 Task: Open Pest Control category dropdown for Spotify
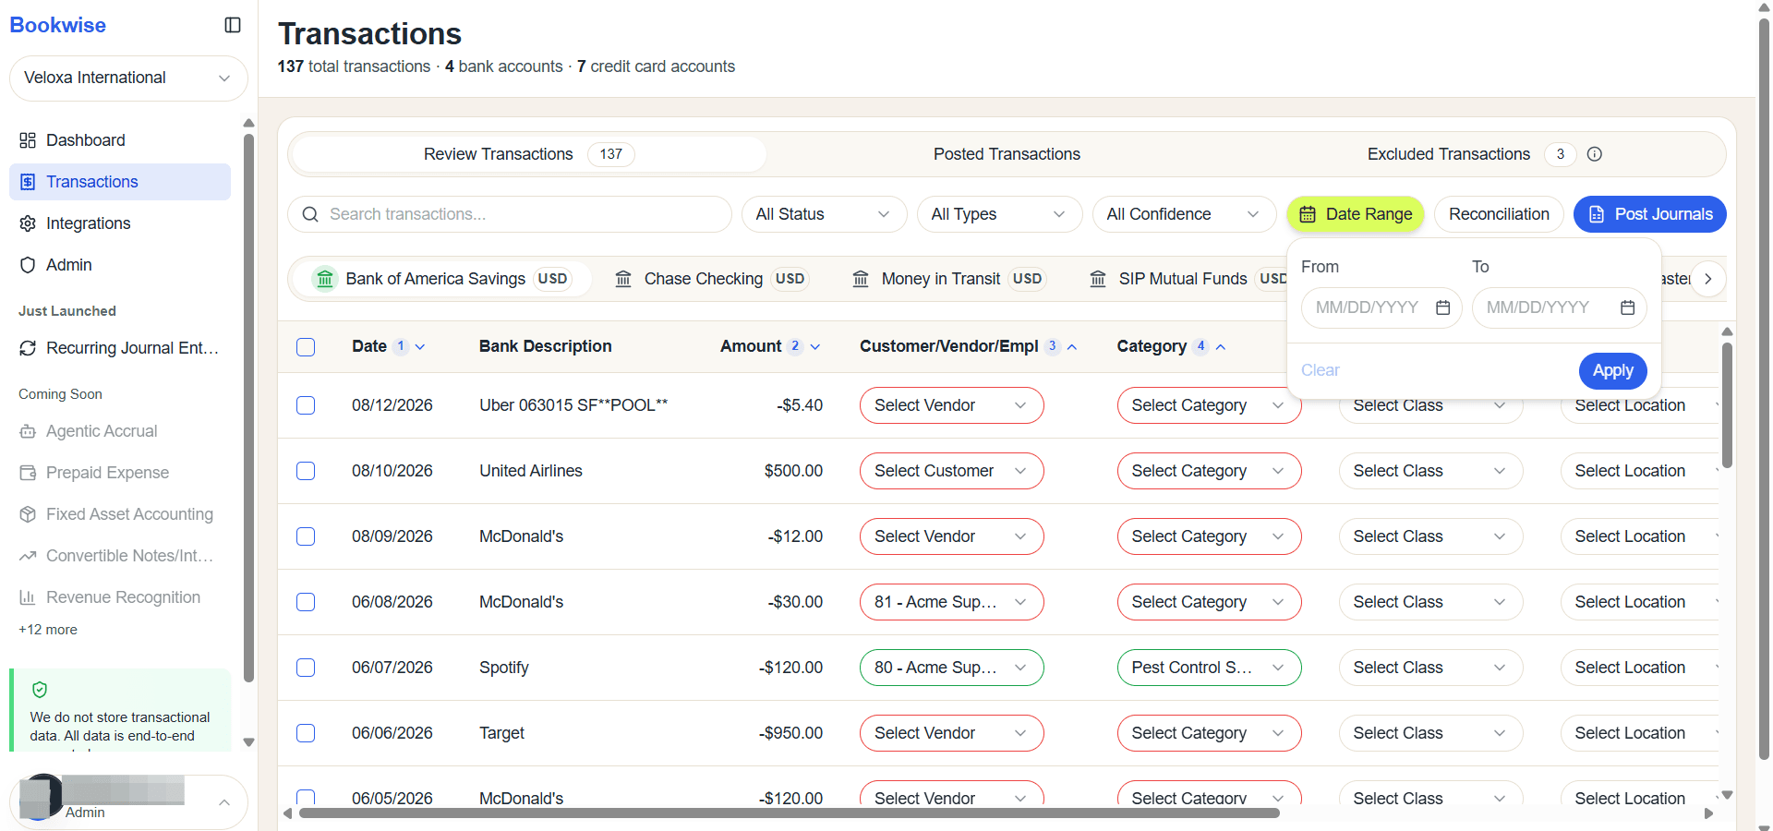[x=1209, y=668]
